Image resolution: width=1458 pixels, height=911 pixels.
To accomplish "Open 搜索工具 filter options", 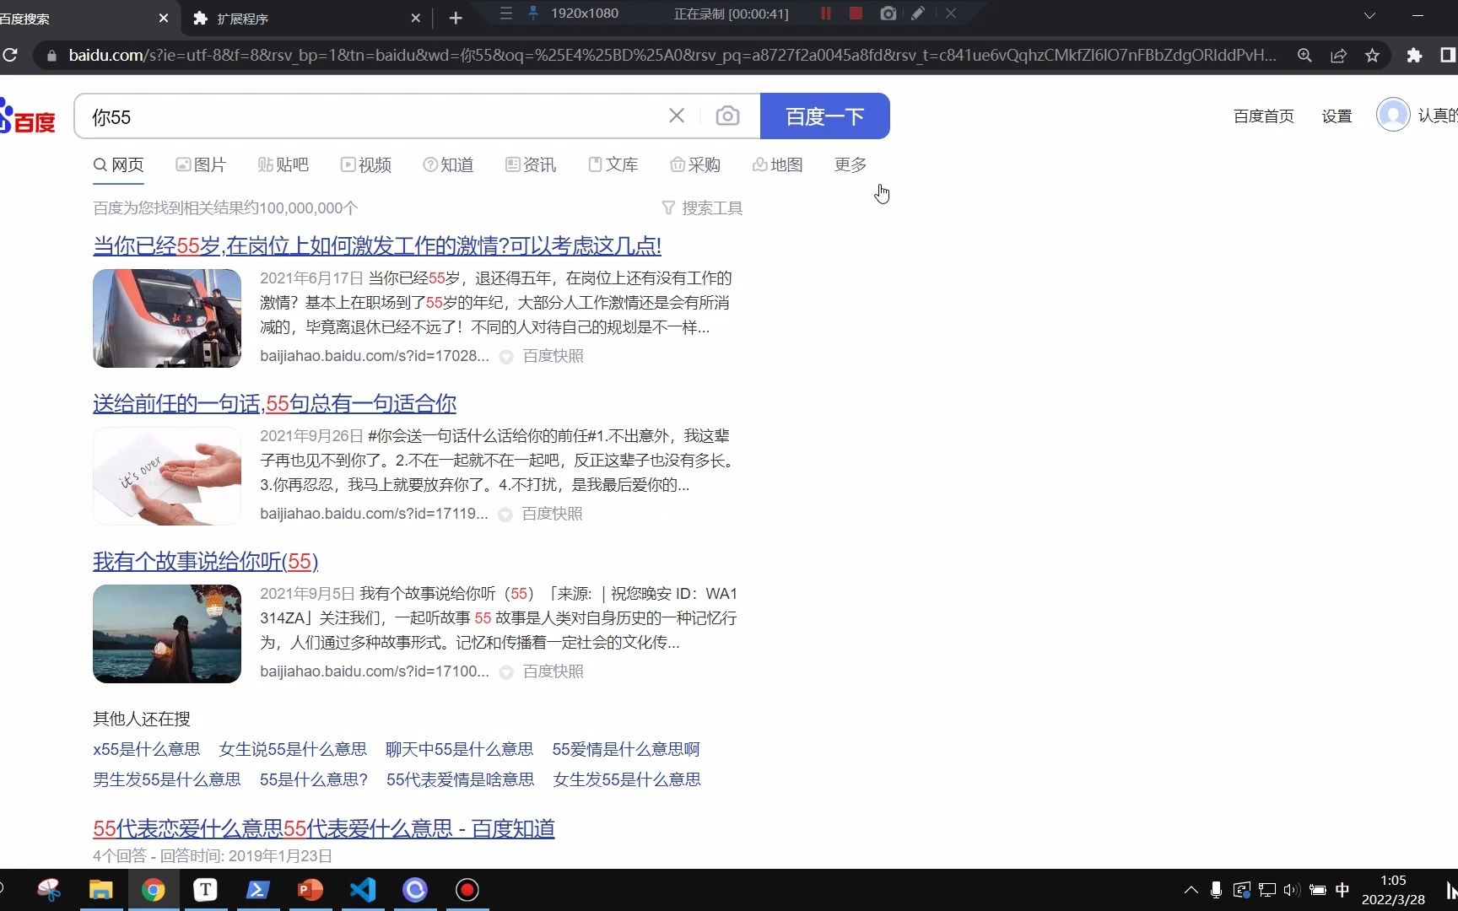I will 702,208.
